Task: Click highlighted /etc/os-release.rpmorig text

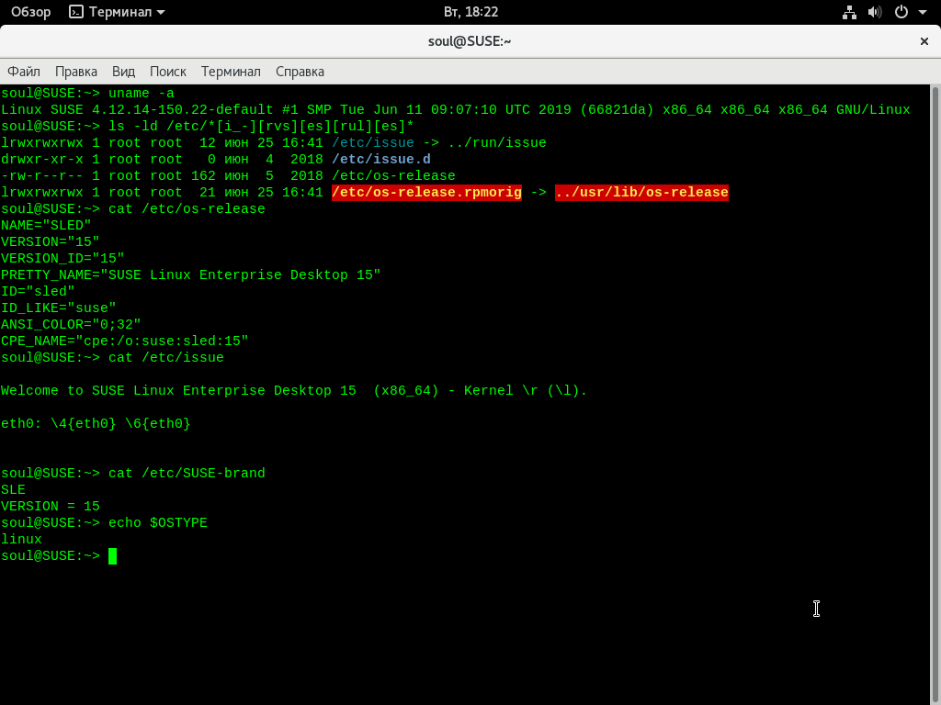Action: (426, 193)
